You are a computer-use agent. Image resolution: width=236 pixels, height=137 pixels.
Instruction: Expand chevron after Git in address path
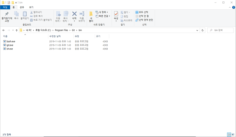(76, 30)
